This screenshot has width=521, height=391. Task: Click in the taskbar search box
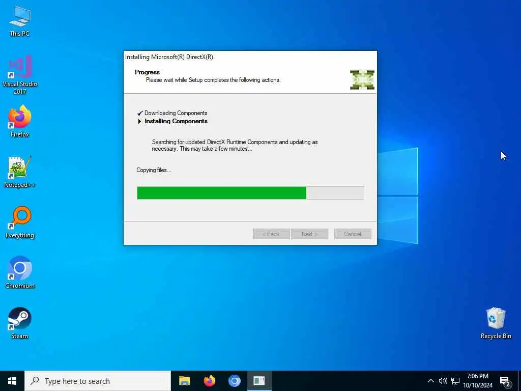pyautogui.click(x=98, y=381)
